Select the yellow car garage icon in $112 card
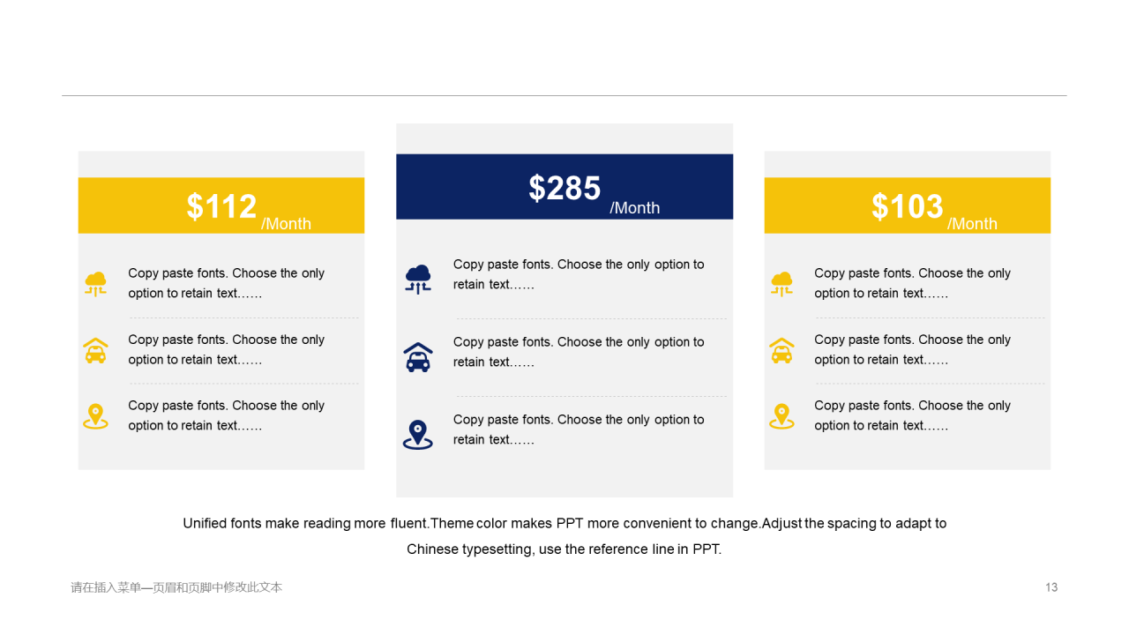1129x635 pixels. pos(95,350)
